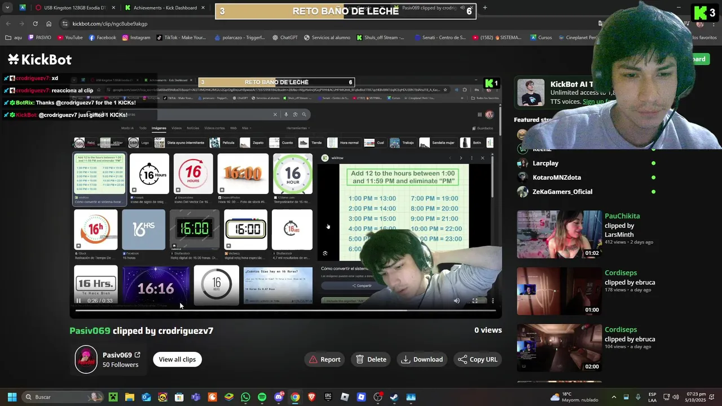
Task: Open the TikTok - Make Your... bookmark
Action: [180, 38]
